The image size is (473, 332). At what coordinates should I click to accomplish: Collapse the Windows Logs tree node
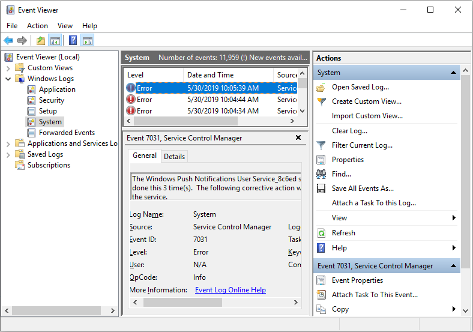point(8,79)
